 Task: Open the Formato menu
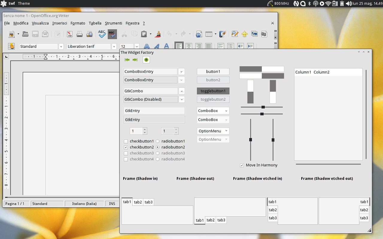(78, 23)
